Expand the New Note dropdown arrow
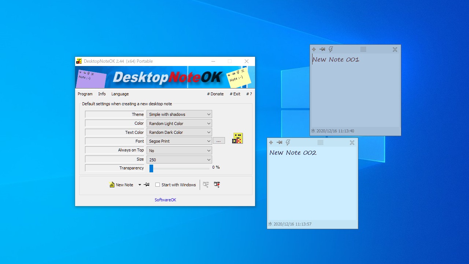Screen dimensions: 469x264 [x=140, y=185]
